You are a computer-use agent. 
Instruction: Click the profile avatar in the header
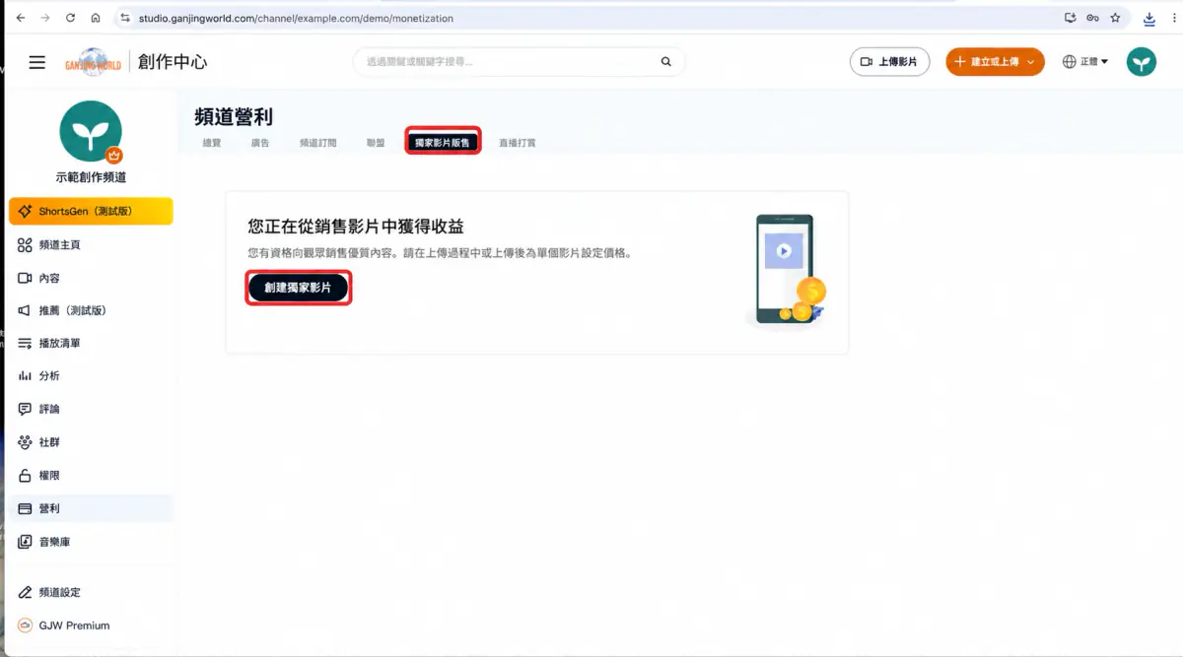coord(1142,62)
